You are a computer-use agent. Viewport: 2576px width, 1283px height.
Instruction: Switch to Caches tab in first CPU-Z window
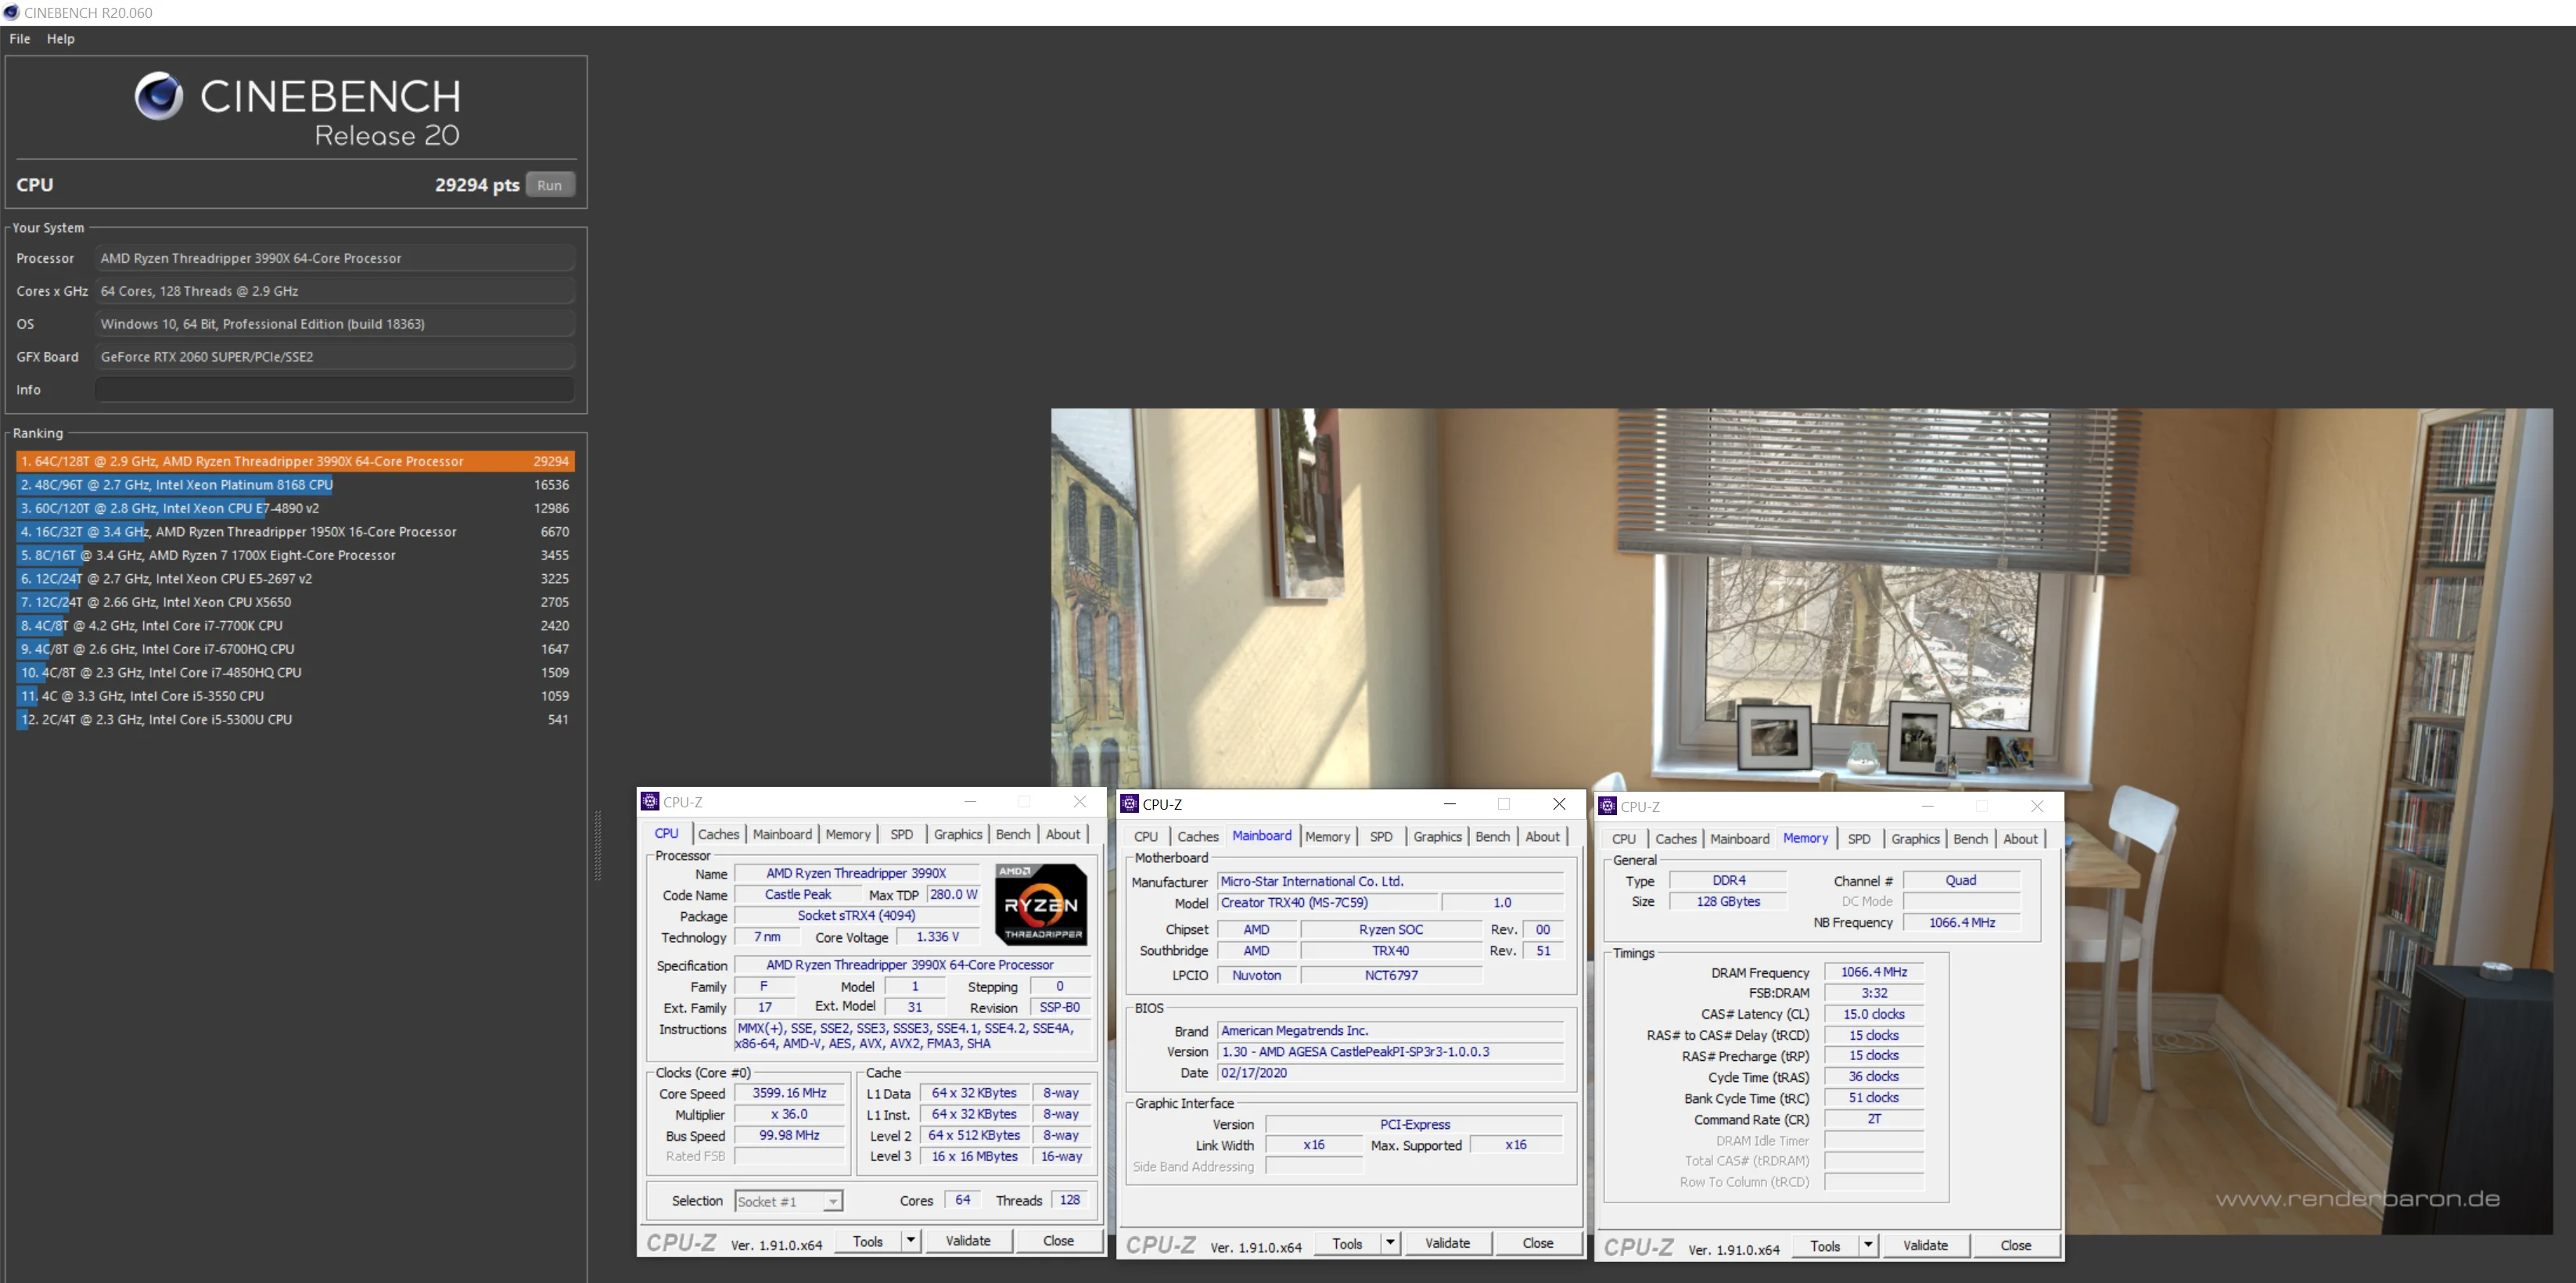tap(718, 834)
